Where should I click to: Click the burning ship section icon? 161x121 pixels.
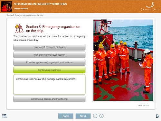19,28
